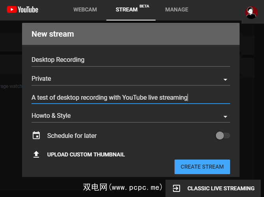
Task: Switch to the Webcam tab
Action: [85, 9]
